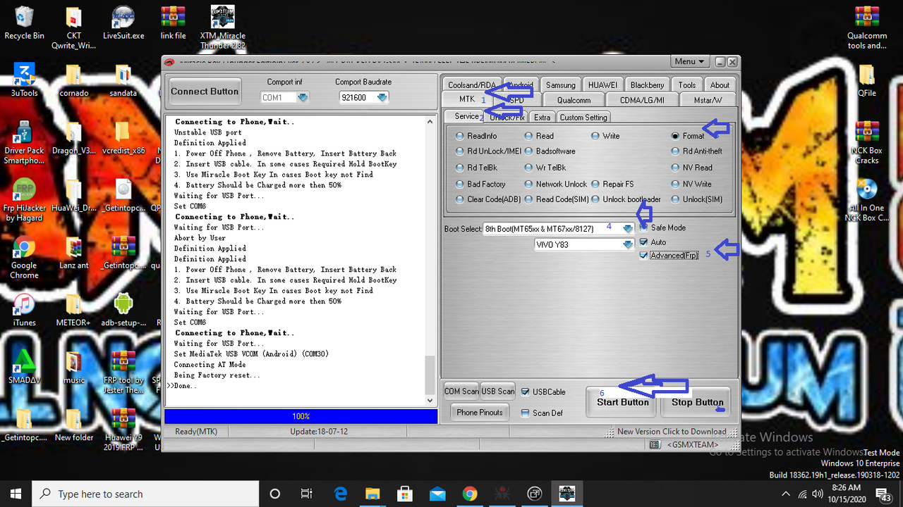Open the New folder desktop icon
Image resolution: width=903 pixels, height=507 pixels.
[x=73, y=425]
